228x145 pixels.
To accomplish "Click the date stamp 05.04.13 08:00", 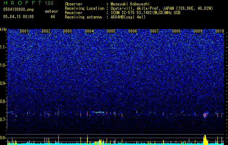I will pos(18,17).
